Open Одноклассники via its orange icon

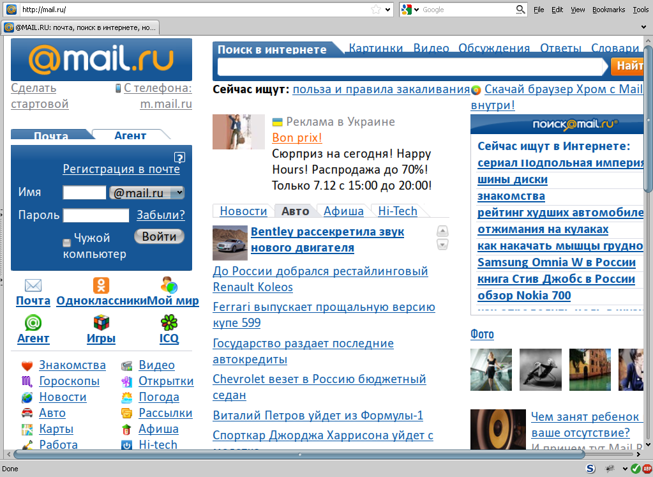[101, 285]
